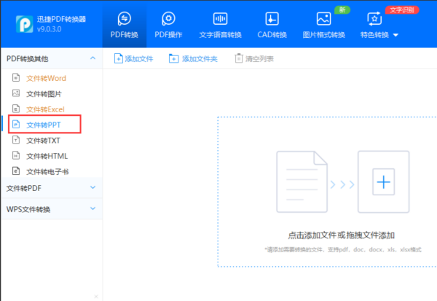Select 文件转Excel in sidebar
Image resolution: width=437 pixels, height=301 pixels.
[45, 109]
